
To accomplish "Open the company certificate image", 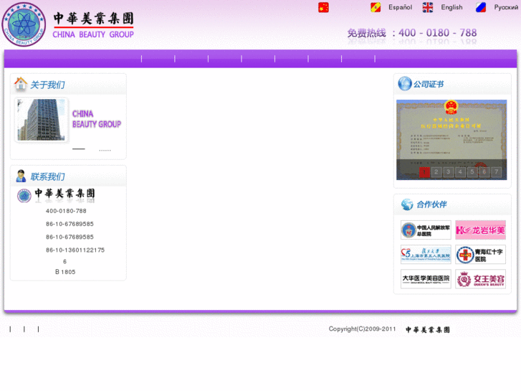I will [451, 140].
